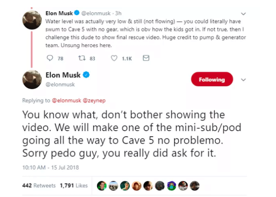
Task: Like the first tweet with heart icon
Action: 114,58
